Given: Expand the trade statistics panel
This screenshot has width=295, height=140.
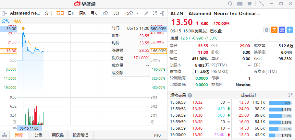Looking at the screenshot, I should [x=290, y=95].
